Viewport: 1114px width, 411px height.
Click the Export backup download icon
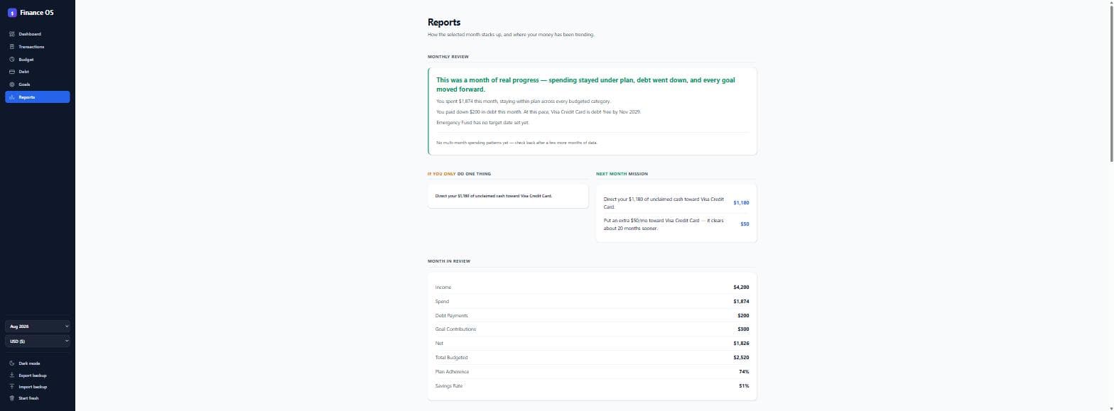[12, 375]
